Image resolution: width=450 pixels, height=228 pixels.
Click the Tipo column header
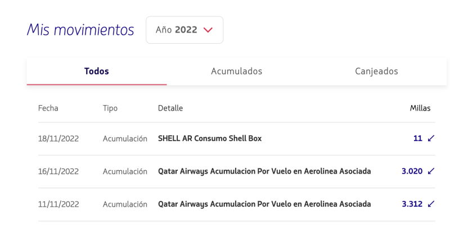click(x=110, y=108)
